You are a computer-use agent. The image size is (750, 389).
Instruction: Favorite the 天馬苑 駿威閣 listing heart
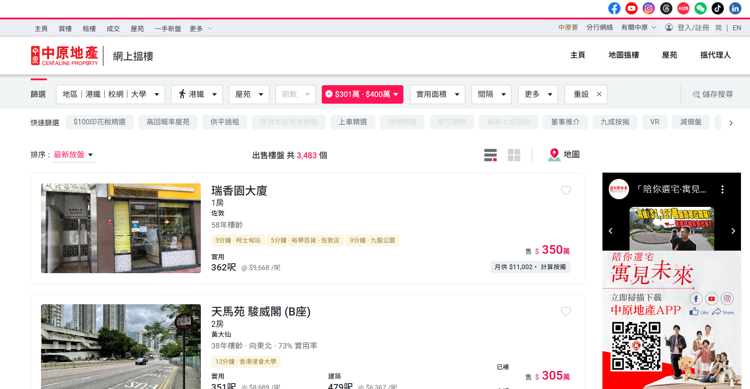(566, 311)
